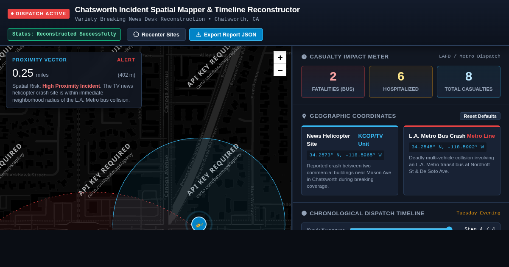The height and width of the screenshot is (267, 509).
Task: Click the Dispatch Active badge
Action: (39, 14)
